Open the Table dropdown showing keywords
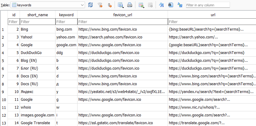The image size is (256, 126). 48,5
